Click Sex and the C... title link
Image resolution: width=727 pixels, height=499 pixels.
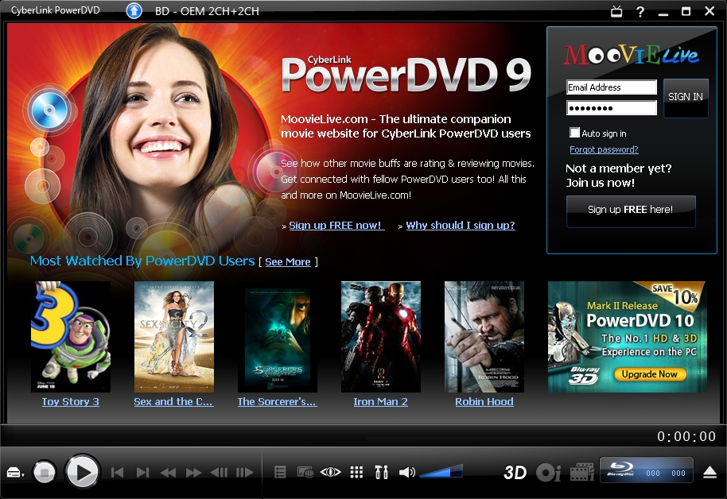coord(173,402)
